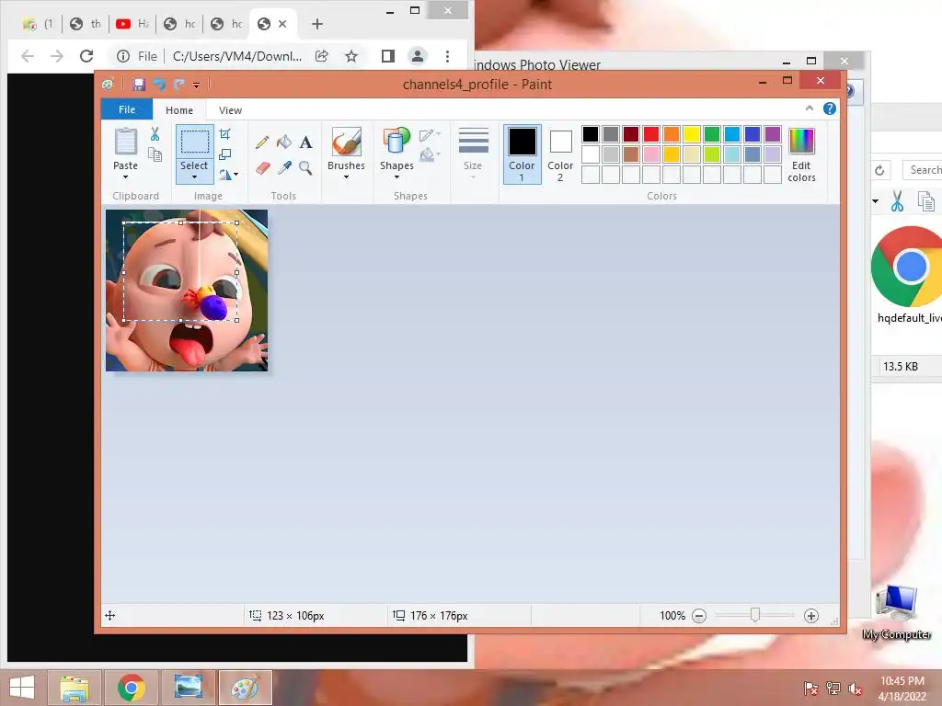Viewport: 942px width, 706px height.
Task: Select Color 1 button
Action: 523,154
